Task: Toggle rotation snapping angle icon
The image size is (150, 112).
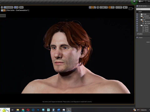Action: pyautogui.click(x=109, y=7)
